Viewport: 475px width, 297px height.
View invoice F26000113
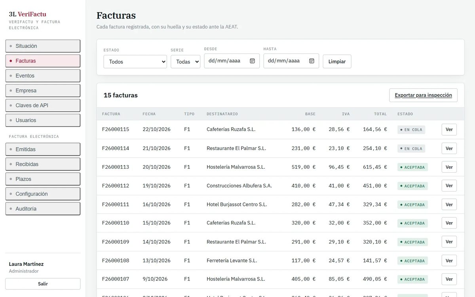pos(449,167)
